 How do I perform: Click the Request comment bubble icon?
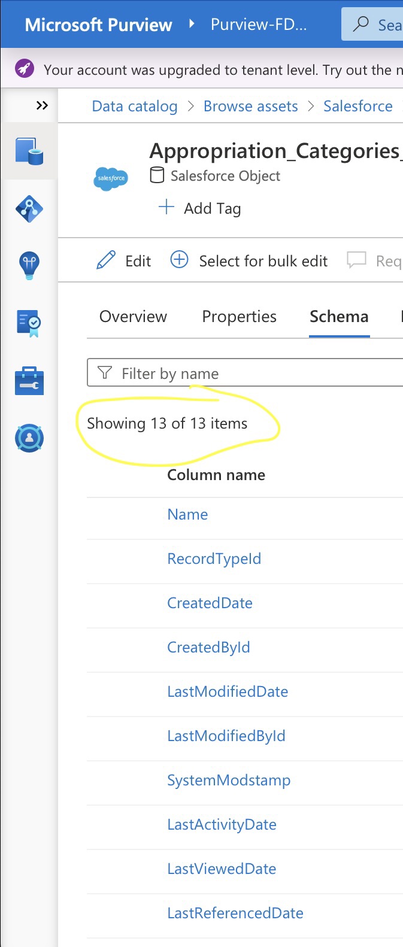[x=356, y=260]
